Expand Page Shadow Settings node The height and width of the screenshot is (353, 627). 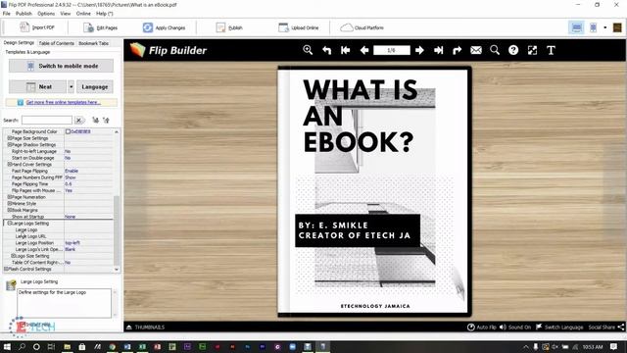pyautogui.click(x=9, y=144)
